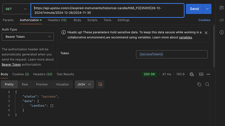
Task: Open the response Cookies (2) tab
Action: [x=21, y=74]
